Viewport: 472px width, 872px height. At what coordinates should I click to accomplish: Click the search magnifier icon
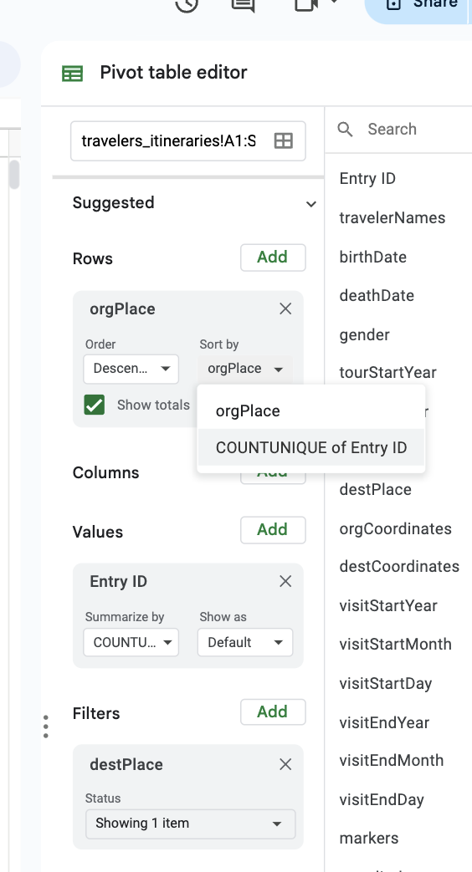[345, 130]
